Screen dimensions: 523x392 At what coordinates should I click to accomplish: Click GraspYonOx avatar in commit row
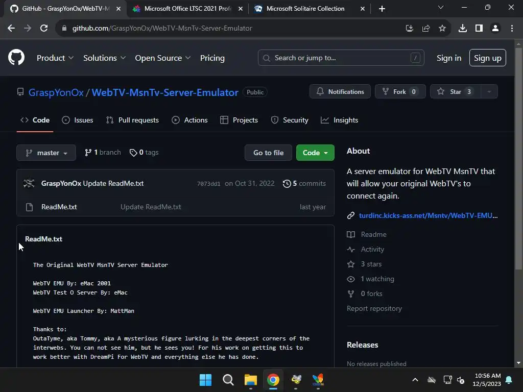click(29, 183)
